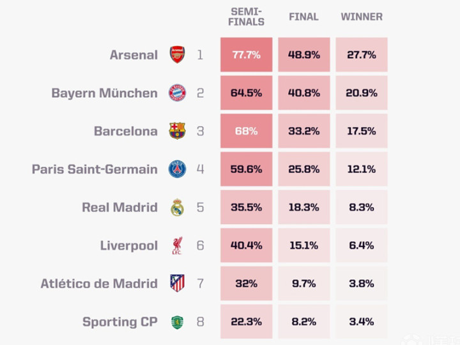Click the Arsenal club crest icon
460x345 pixels.
(177, 55)
